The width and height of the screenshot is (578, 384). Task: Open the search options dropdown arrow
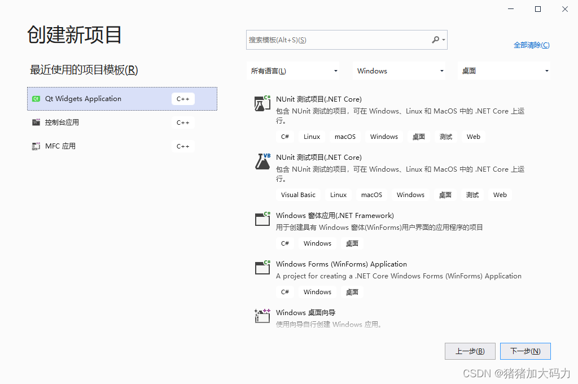tap(444, 40)
